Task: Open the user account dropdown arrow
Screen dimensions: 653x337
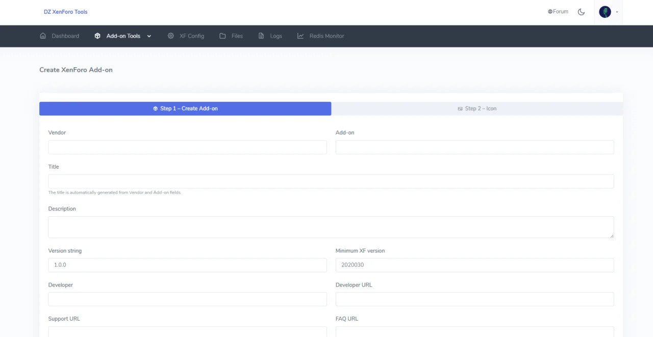Action: (617, 12)
